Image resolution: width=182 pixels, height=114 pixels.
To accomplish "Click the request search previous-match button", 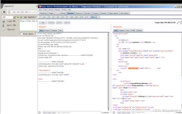I will click(45, 112).
